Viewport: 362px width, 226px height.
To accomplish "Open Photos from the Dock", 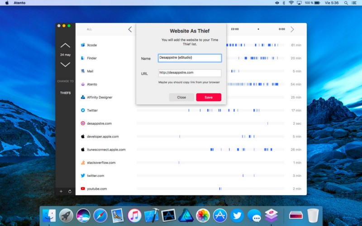I will (203, 216).
